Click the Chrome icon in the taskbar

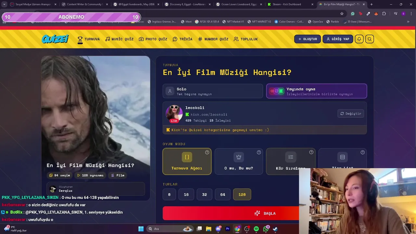coord(237,229)
